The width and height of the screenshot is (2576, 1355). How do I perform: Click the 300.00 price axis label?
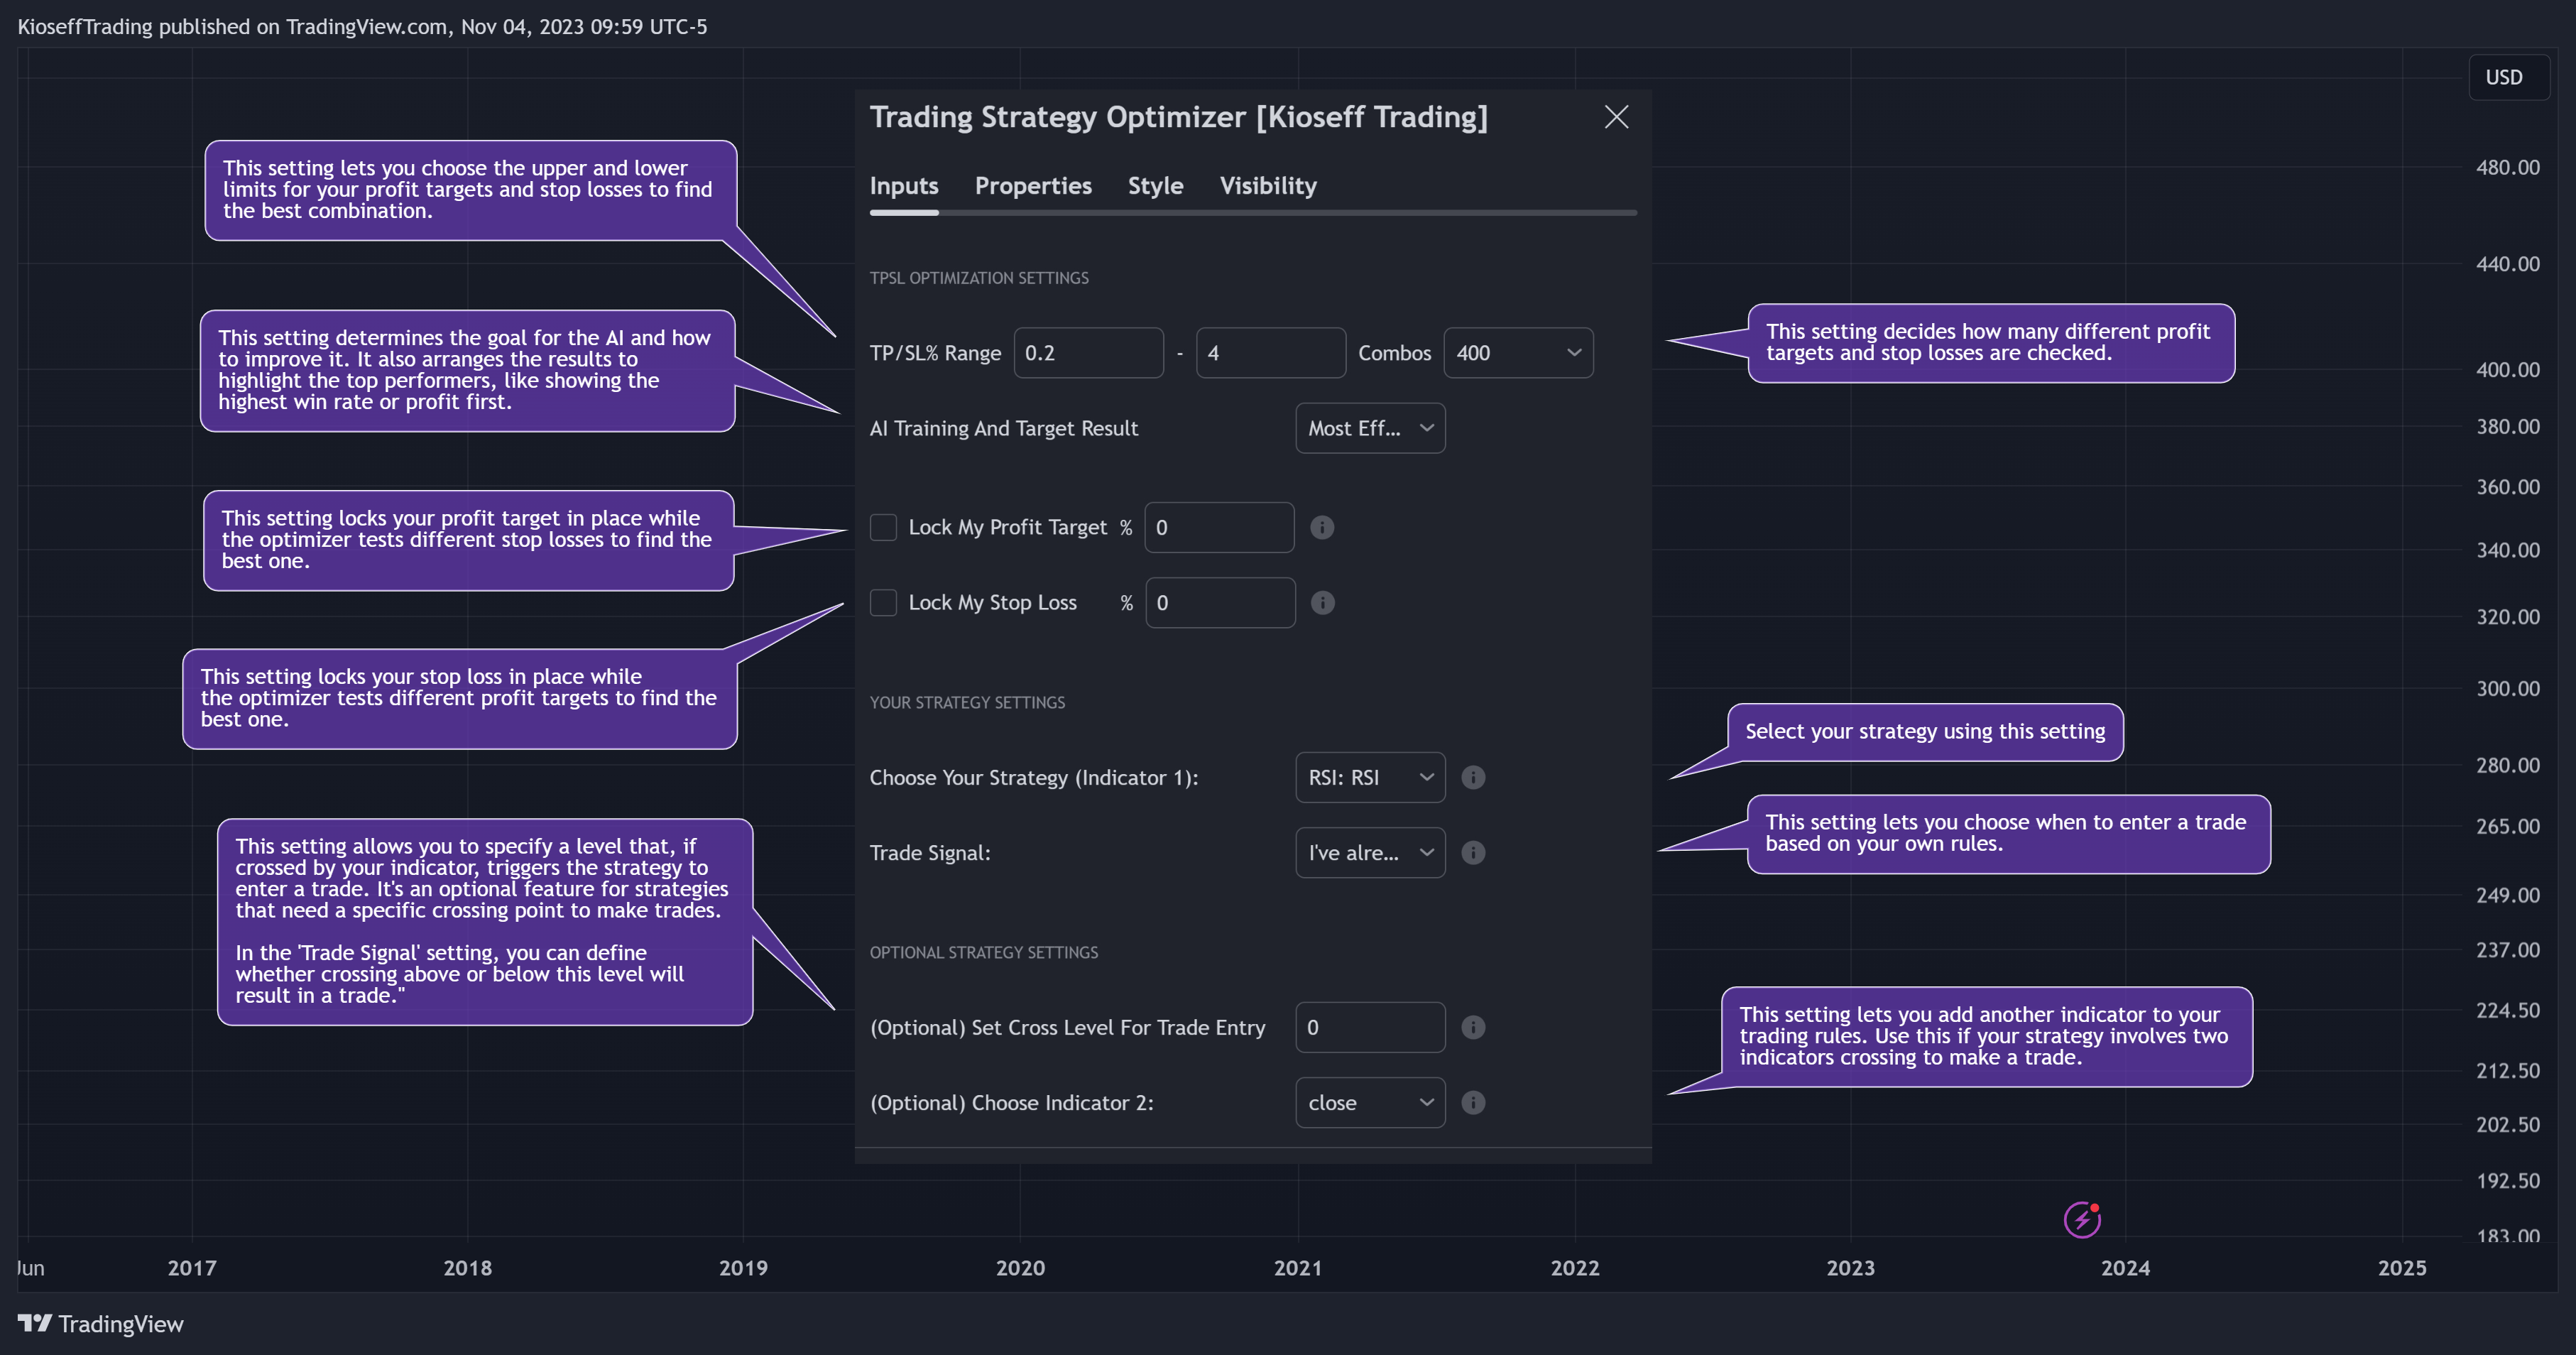(2507, 688)
